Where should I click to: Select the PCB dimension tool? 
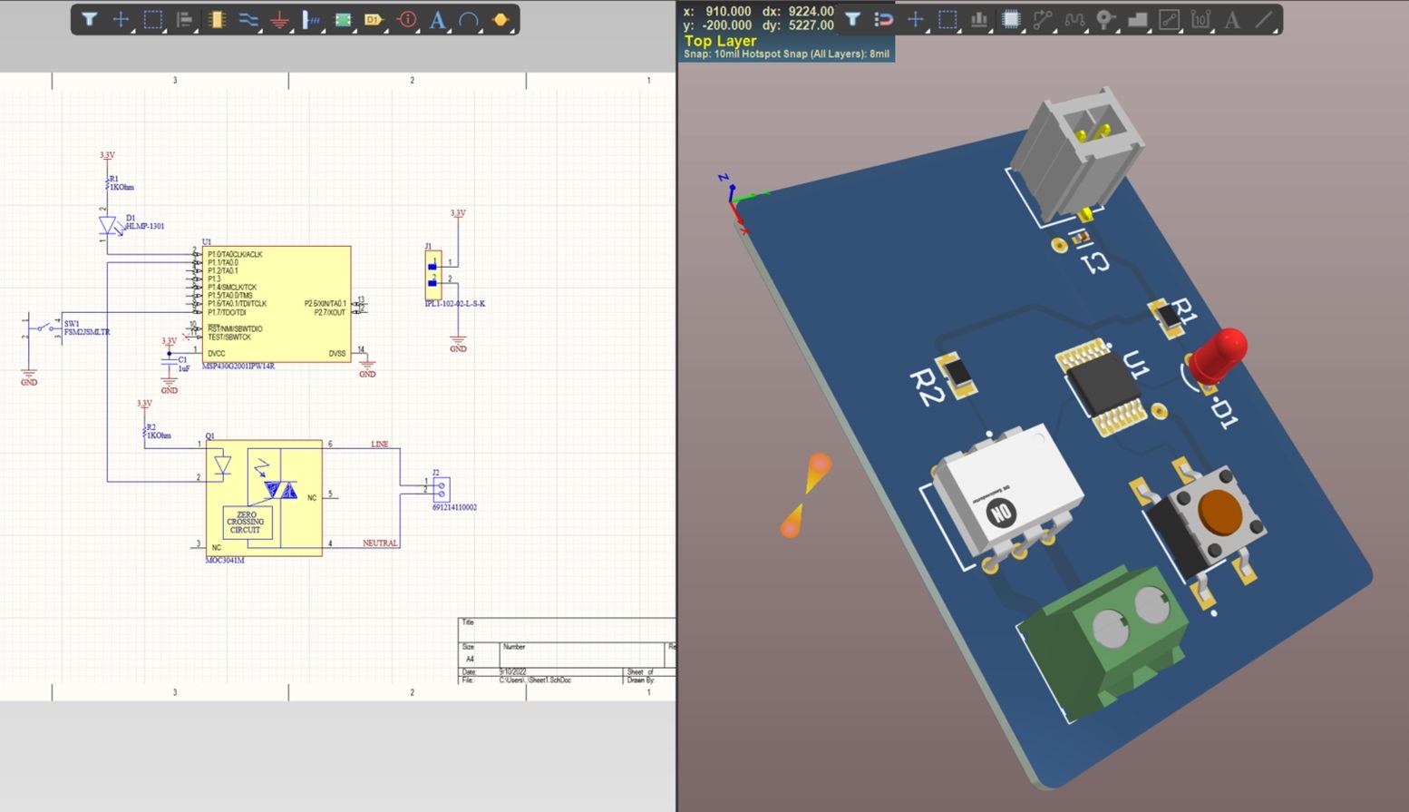pos(1200,19)
